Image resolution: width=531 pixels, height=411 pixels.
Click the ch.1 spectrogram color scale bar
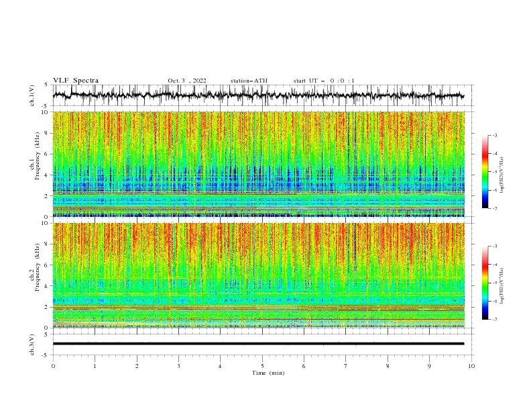(485, 172)
